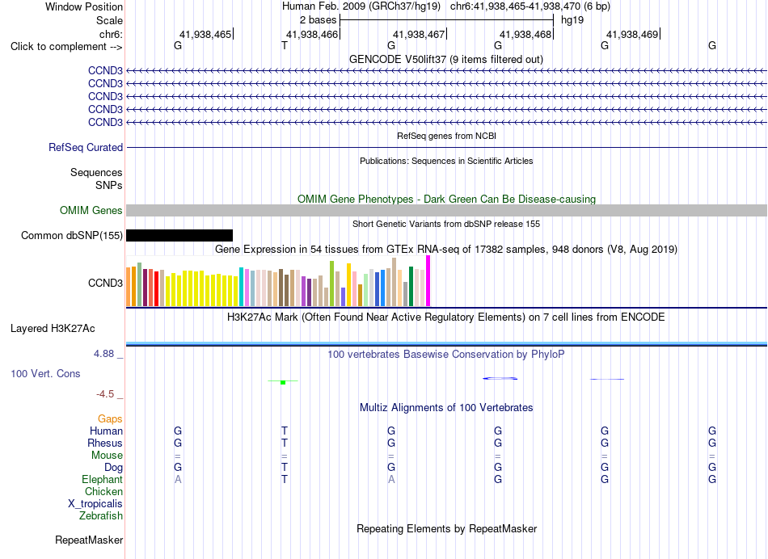Click the T base in the complement row

click(x=285, y=45)
